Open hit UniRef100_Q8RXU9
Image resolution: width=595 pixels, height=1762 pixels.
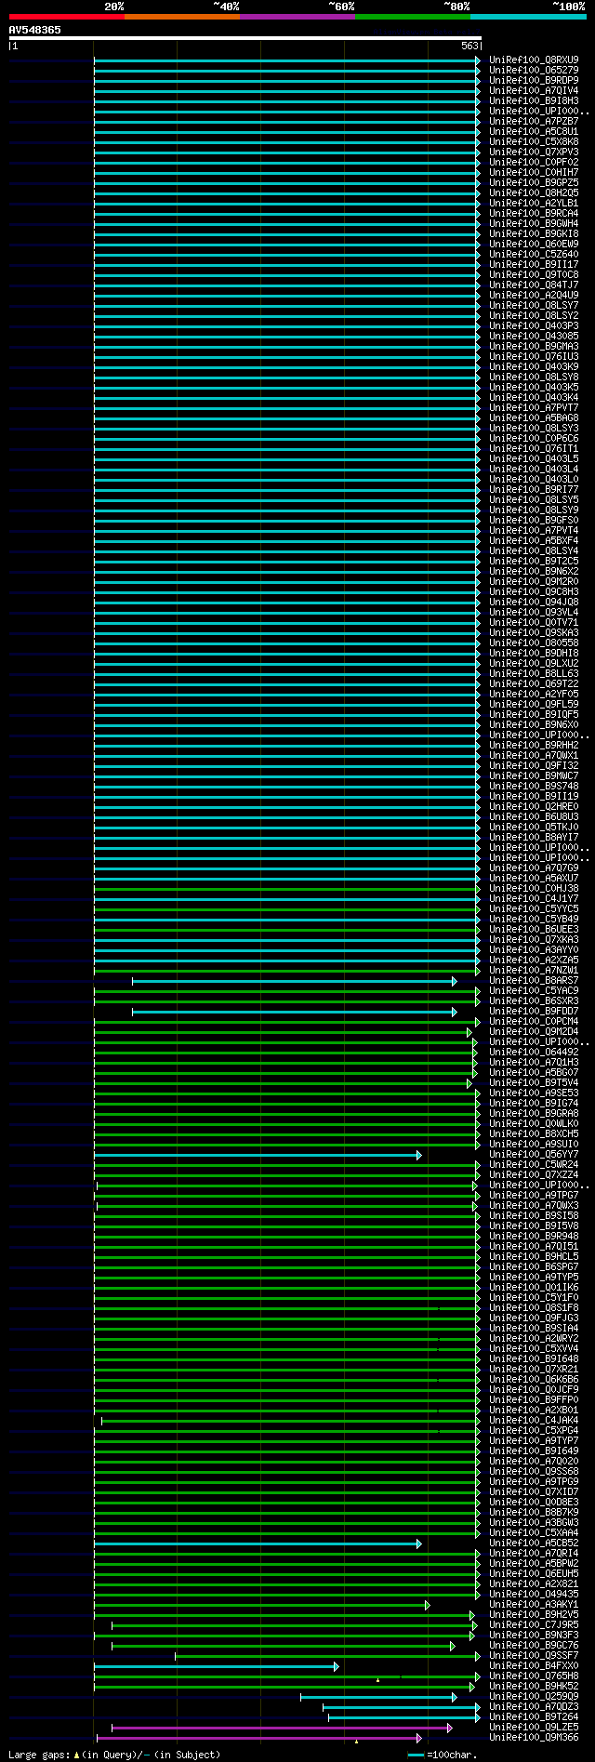pyautogui.click(x=534, y=60)
